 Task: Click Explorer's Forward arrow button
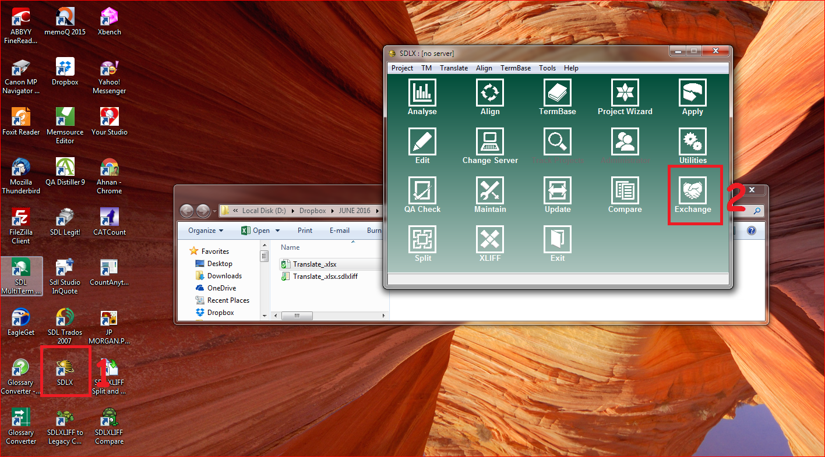click(x=203, y=211)
